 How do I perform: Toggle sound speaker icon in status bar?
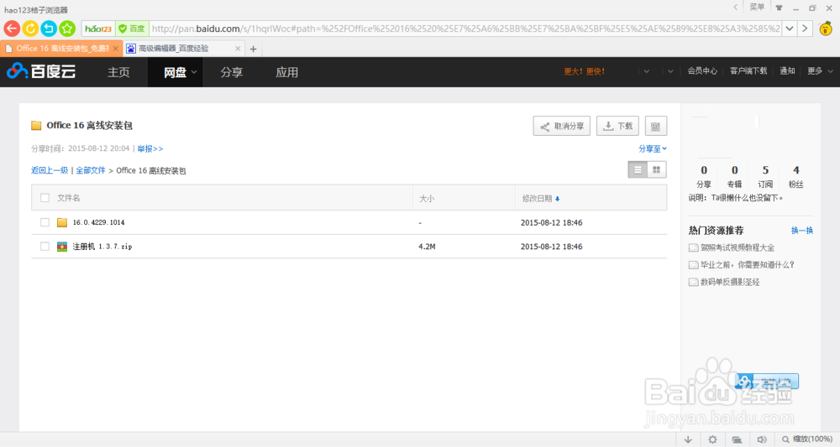[x=761, y=439]
